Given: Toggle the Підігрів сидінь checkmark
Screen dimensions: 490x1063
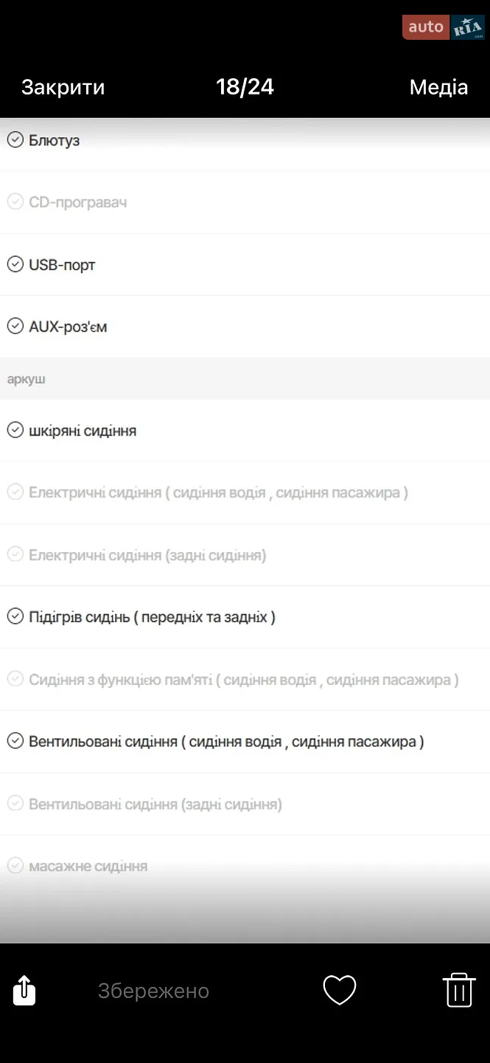Looking at the screenshot, I should point(15,616).
